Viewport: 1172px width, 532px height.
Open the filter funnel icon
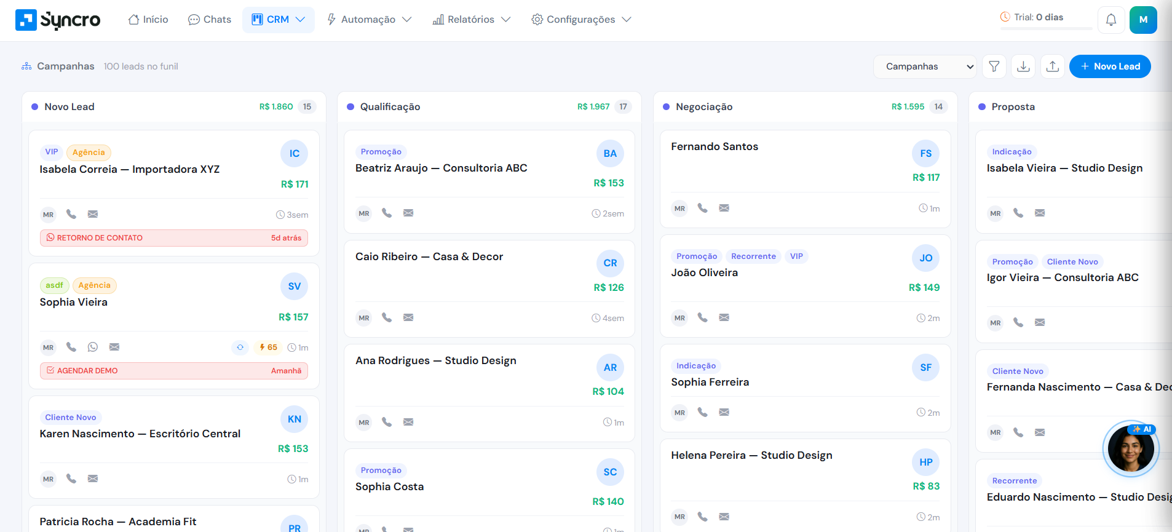(x=994, y=66)
